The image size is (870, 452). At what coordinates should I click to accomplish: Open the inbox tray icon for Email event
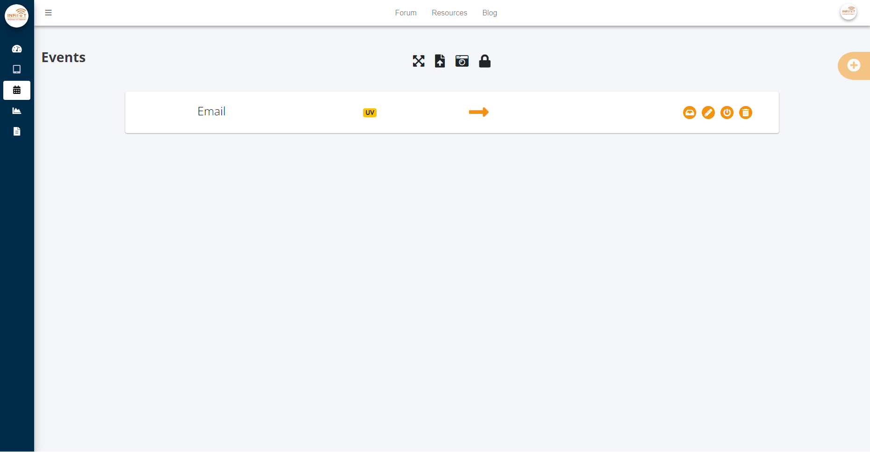pyautogui.click(x=690, y=113)
